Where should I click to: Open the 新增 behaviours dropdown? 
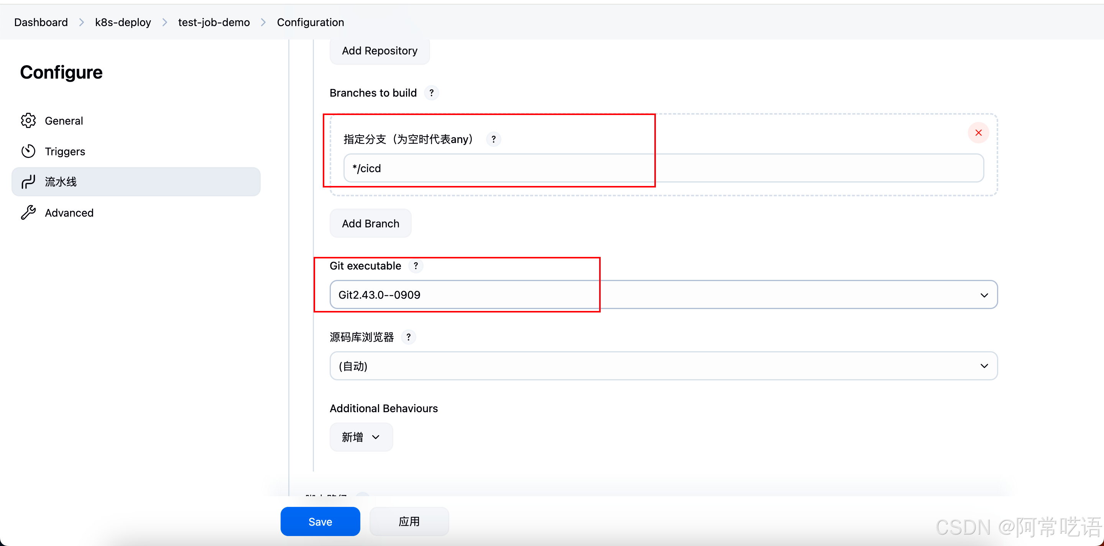[361, 437]
